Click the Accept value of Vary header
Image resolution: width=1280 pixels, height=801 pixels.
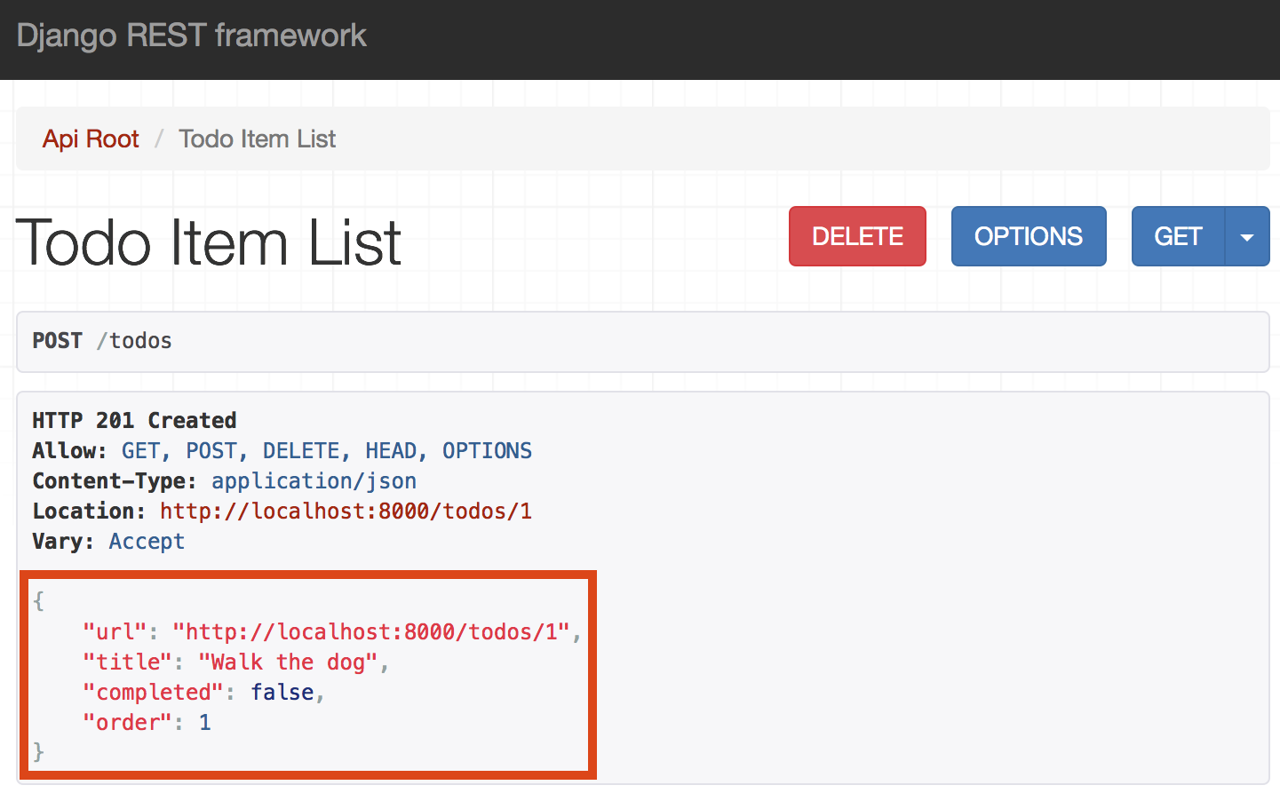147,542
